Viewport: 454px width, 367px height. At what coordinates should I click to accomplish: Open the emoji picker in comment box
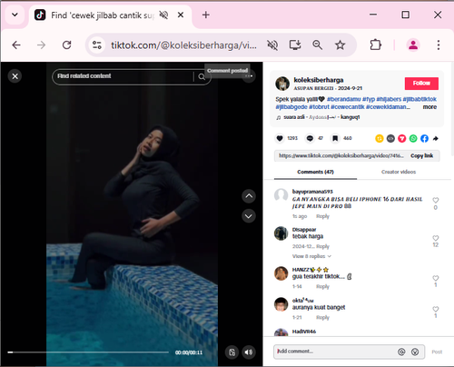click(x=415, y=352)
